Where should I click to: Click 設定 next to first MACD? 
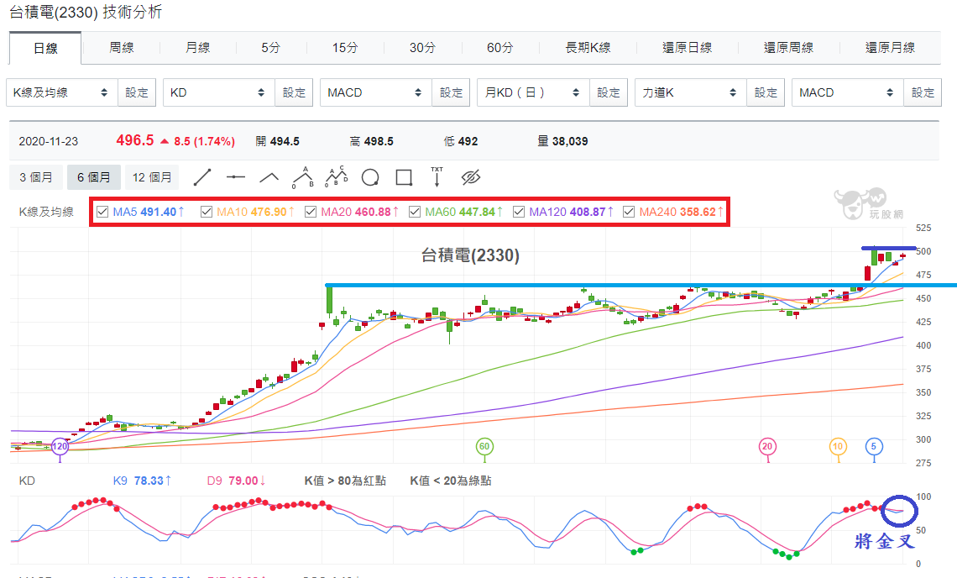point(451,93)
